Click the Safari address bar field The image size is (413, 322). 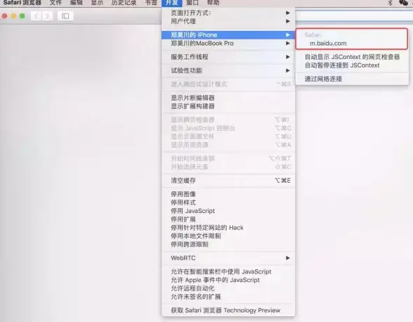click(354, 16)
